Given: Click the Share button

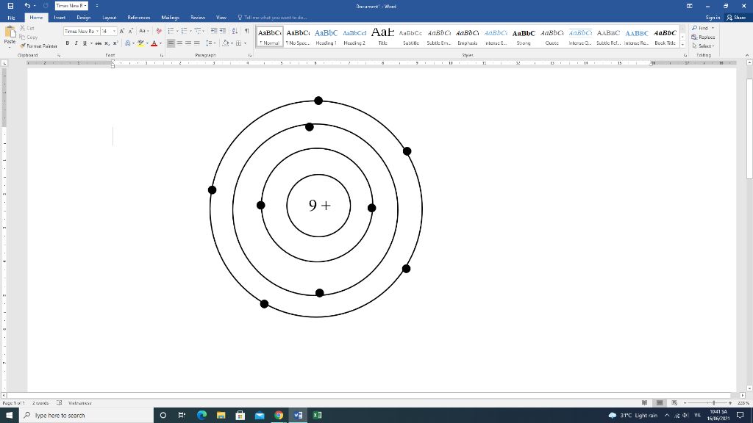Looking at the screenshot, I should click(x=736, y=18).
